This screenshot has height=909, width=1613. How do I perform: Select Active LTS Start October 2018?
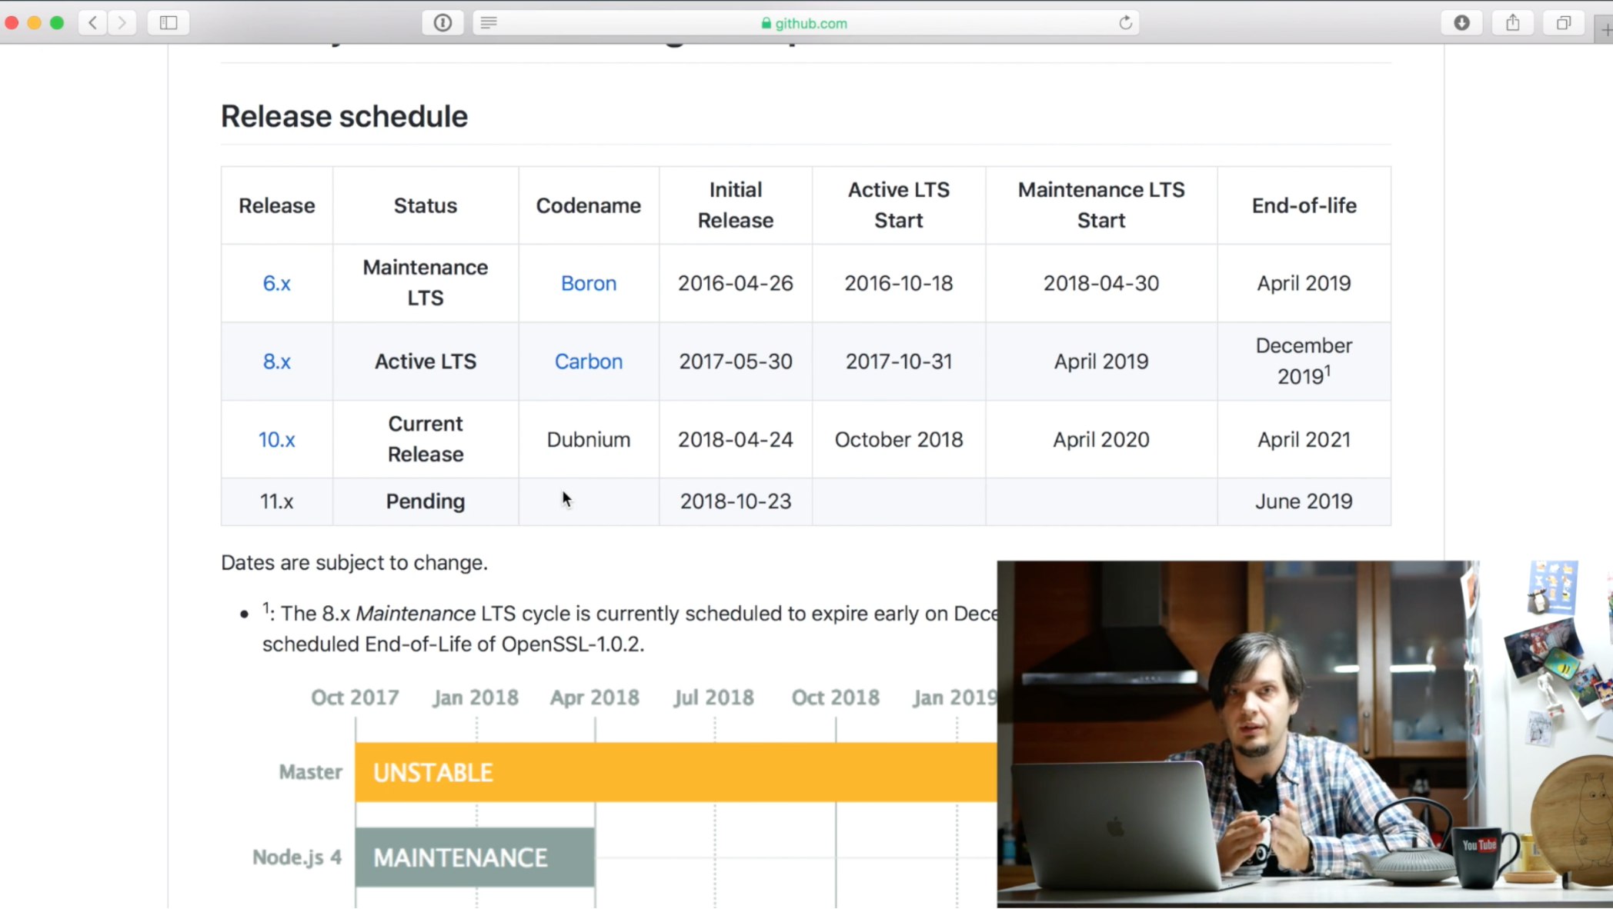tap(899, 440)
